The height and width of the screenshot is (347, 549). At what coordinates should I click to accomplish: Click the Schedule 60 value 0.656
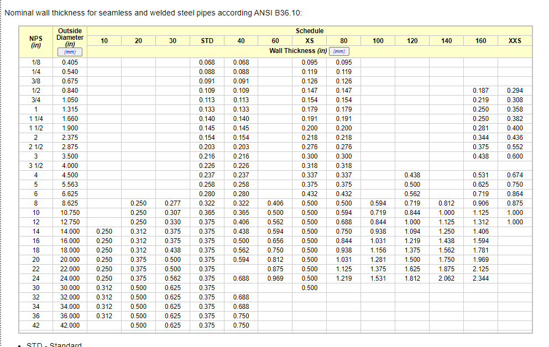pos(275,241)
